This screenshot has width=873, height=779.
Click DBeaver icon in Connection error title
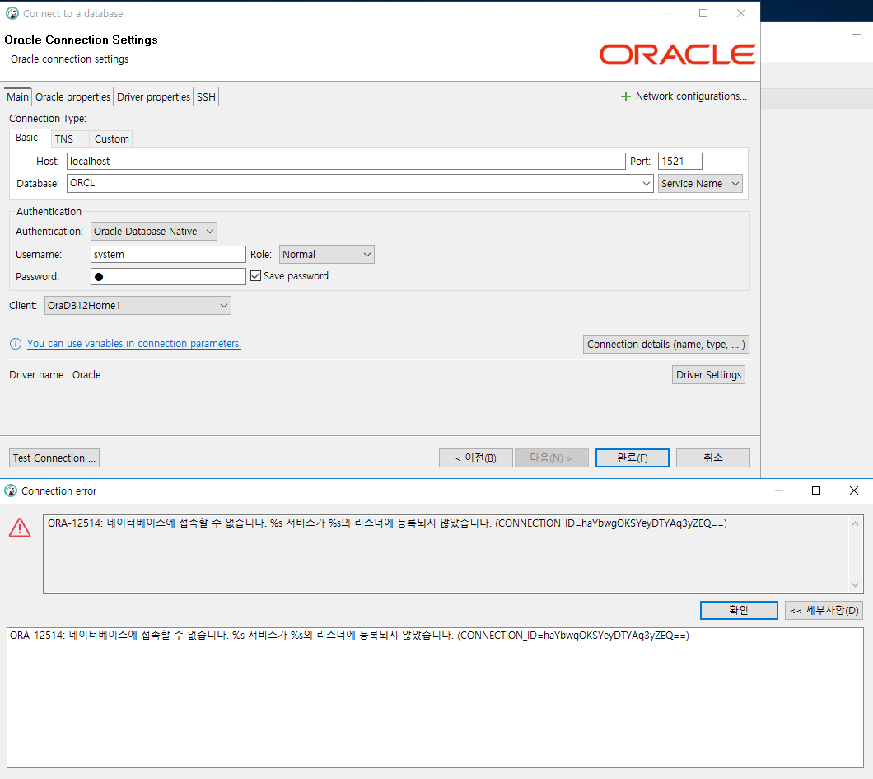(x=11, y=491)
